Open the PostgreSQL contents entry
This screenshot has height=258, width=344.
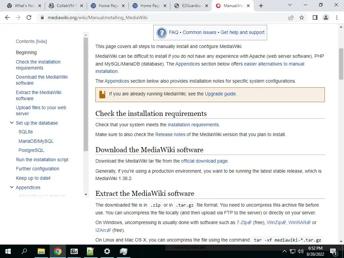pyautogui.click(x=31, y=150)
